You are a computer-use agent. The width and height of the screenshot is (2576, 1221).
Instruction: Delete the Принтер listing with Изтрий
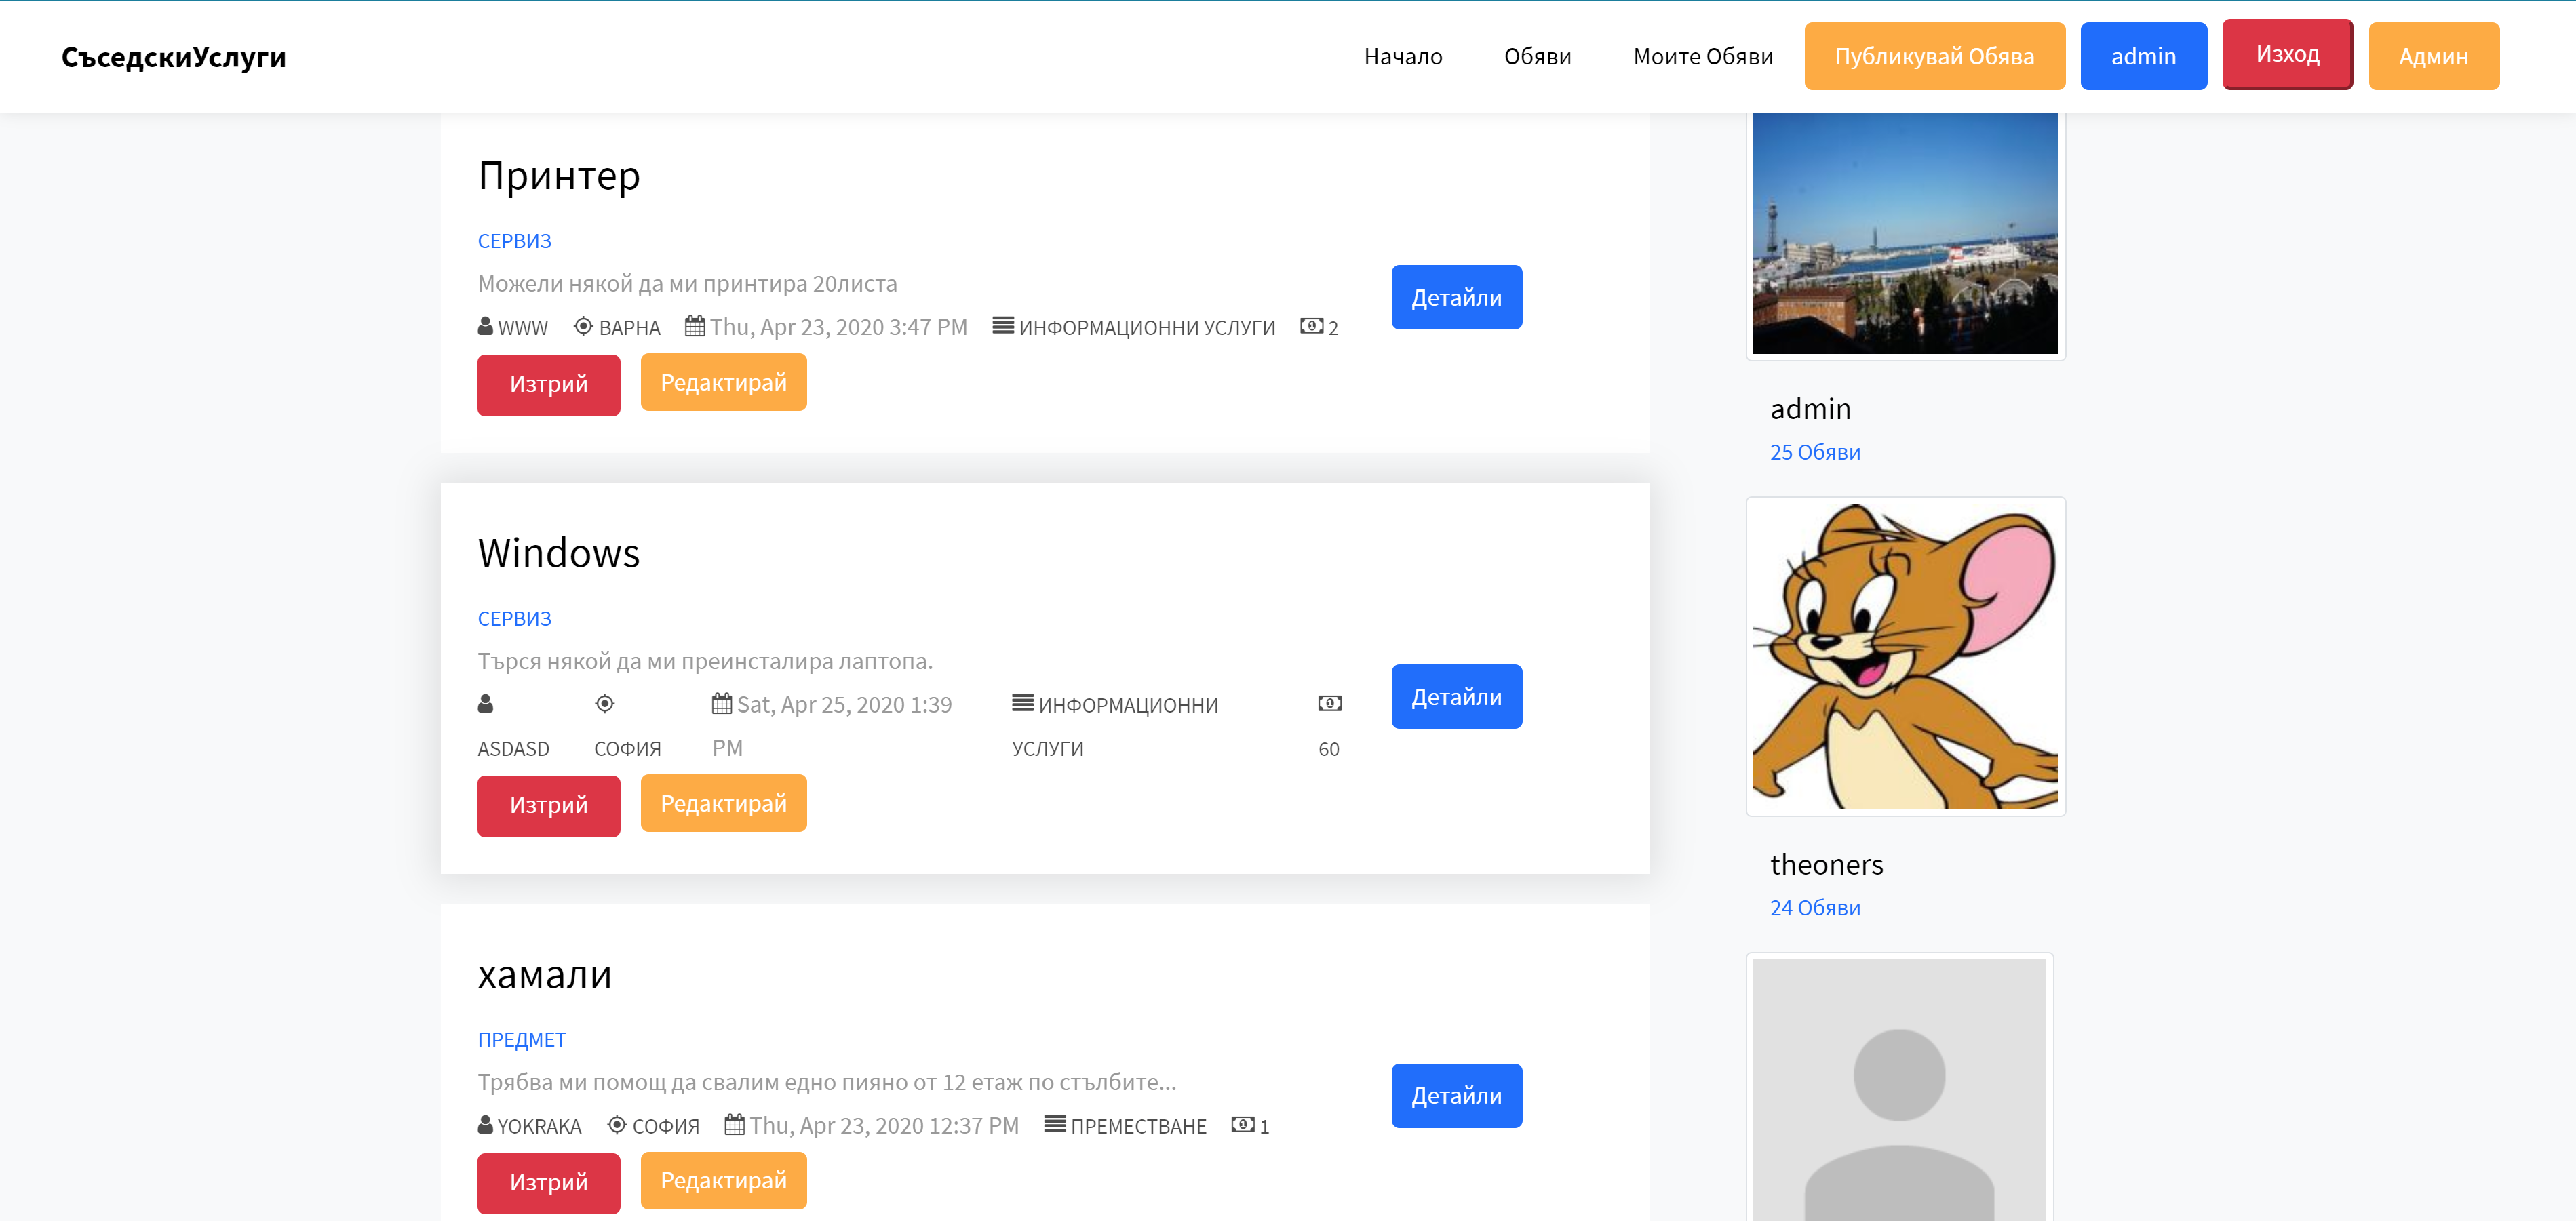pos(548,384)
